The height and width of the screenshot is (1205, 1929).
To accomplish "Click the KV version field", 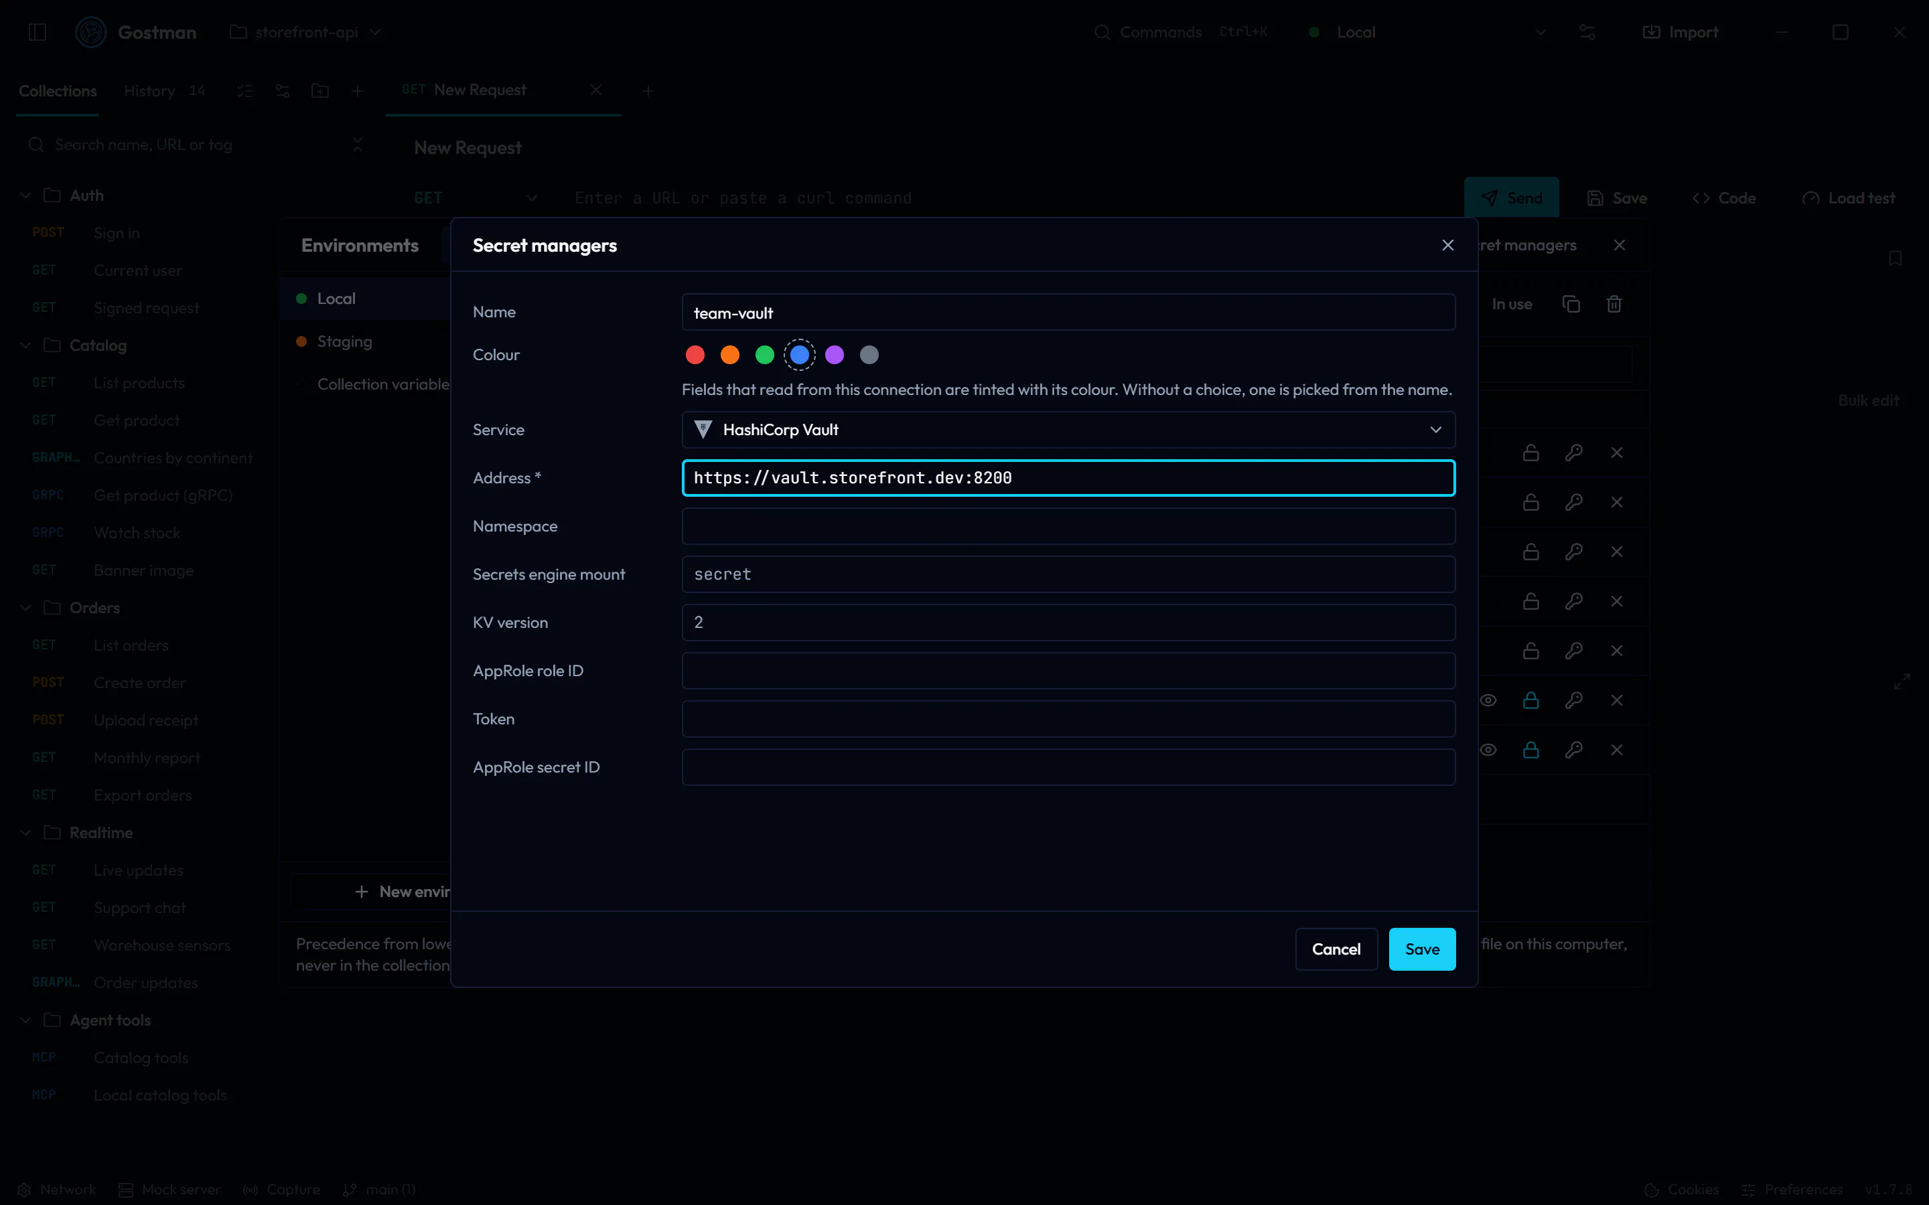I will (1068, 623).
